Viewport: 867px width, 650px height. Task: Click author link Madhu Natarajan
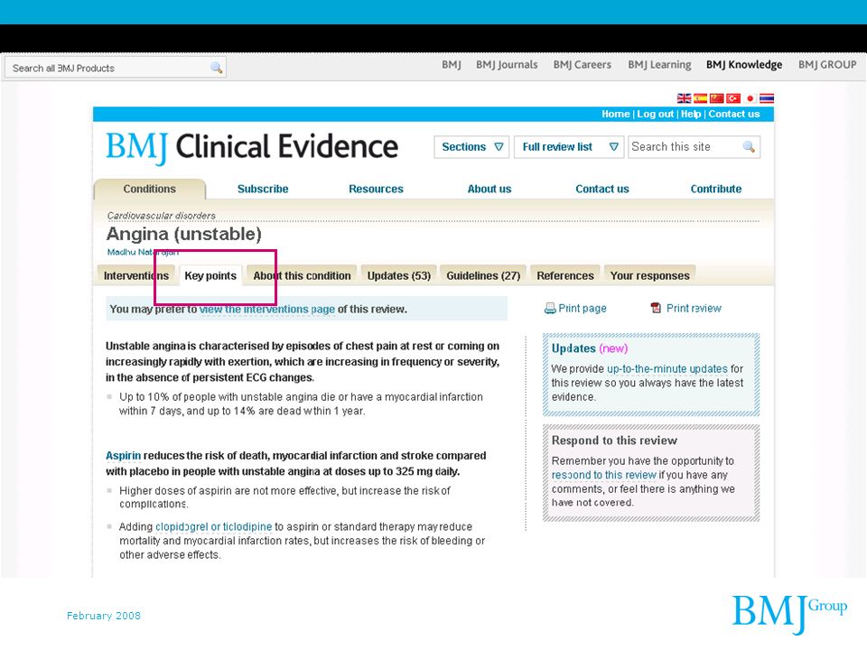(x=143, y=252)
